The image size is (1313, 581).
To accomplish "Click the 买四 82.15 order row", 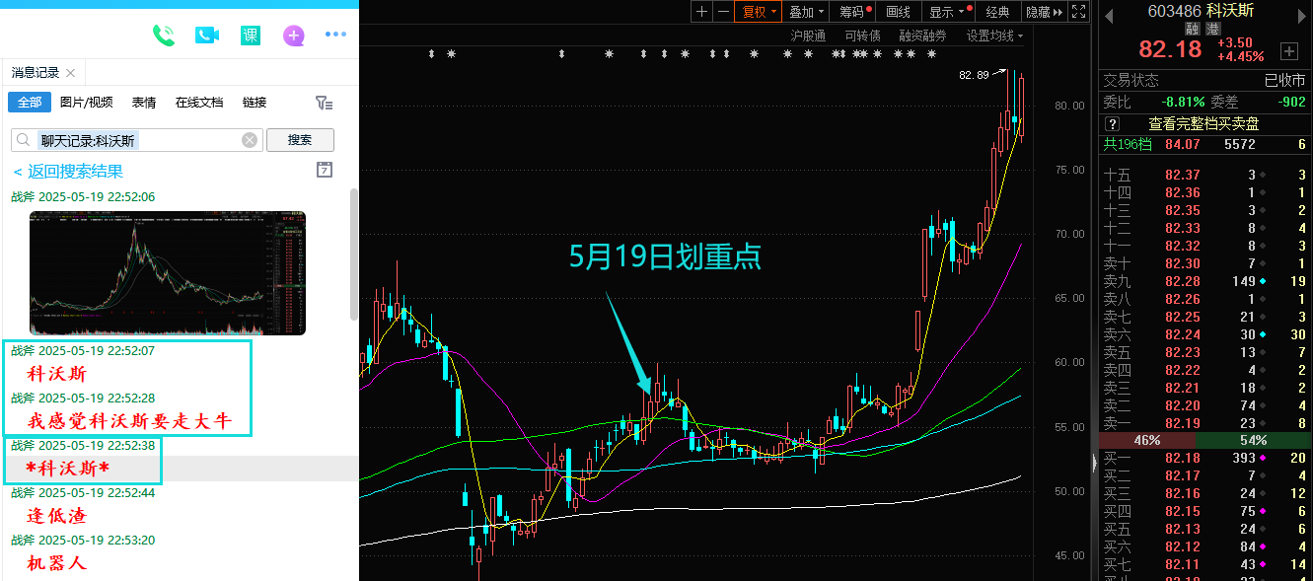I will [1205, 511].
